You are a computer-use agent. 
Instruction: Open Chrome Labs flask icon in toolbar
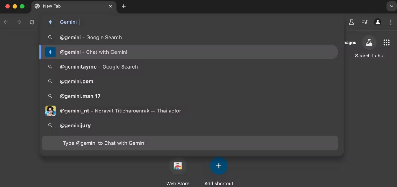(351, 22)
